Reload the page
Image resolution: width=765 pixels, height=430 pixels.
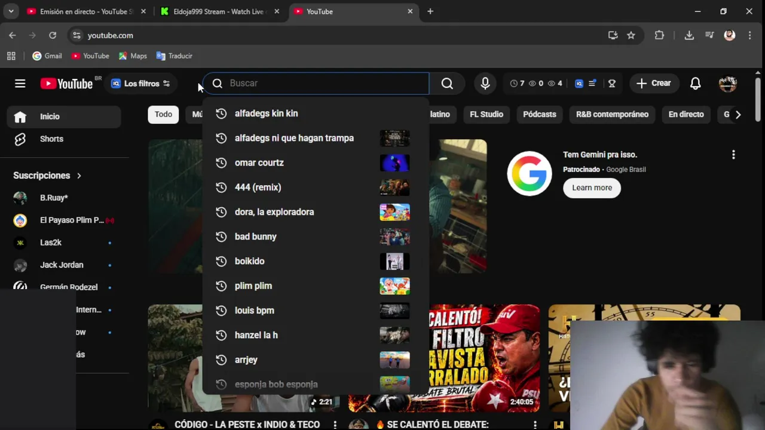click(53, 35)
